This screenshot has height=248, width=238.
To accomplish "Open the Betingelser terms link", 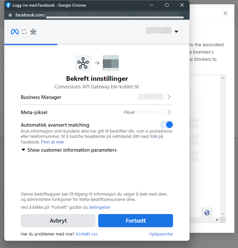I will pos(100,207).
